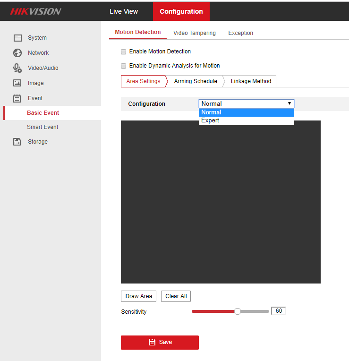Enable Motion Detection checkbox
349x361 pixels.
click(x=124, y=52)
